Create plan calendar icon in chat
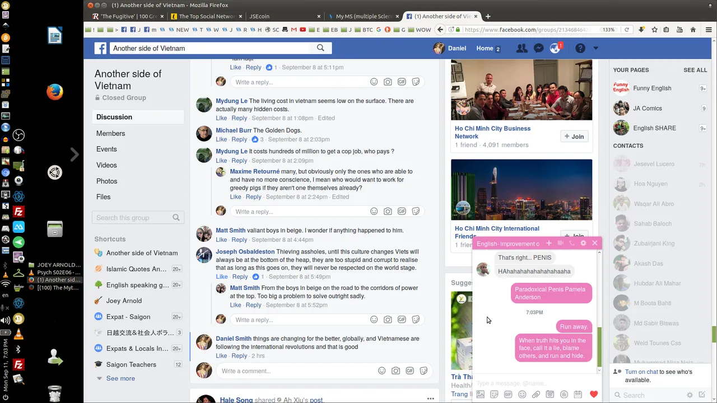Screen dimensions: 717x403 [578, 395]
